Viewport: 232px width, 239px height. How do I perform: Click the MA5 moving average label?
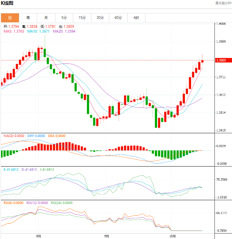point(14,31)
